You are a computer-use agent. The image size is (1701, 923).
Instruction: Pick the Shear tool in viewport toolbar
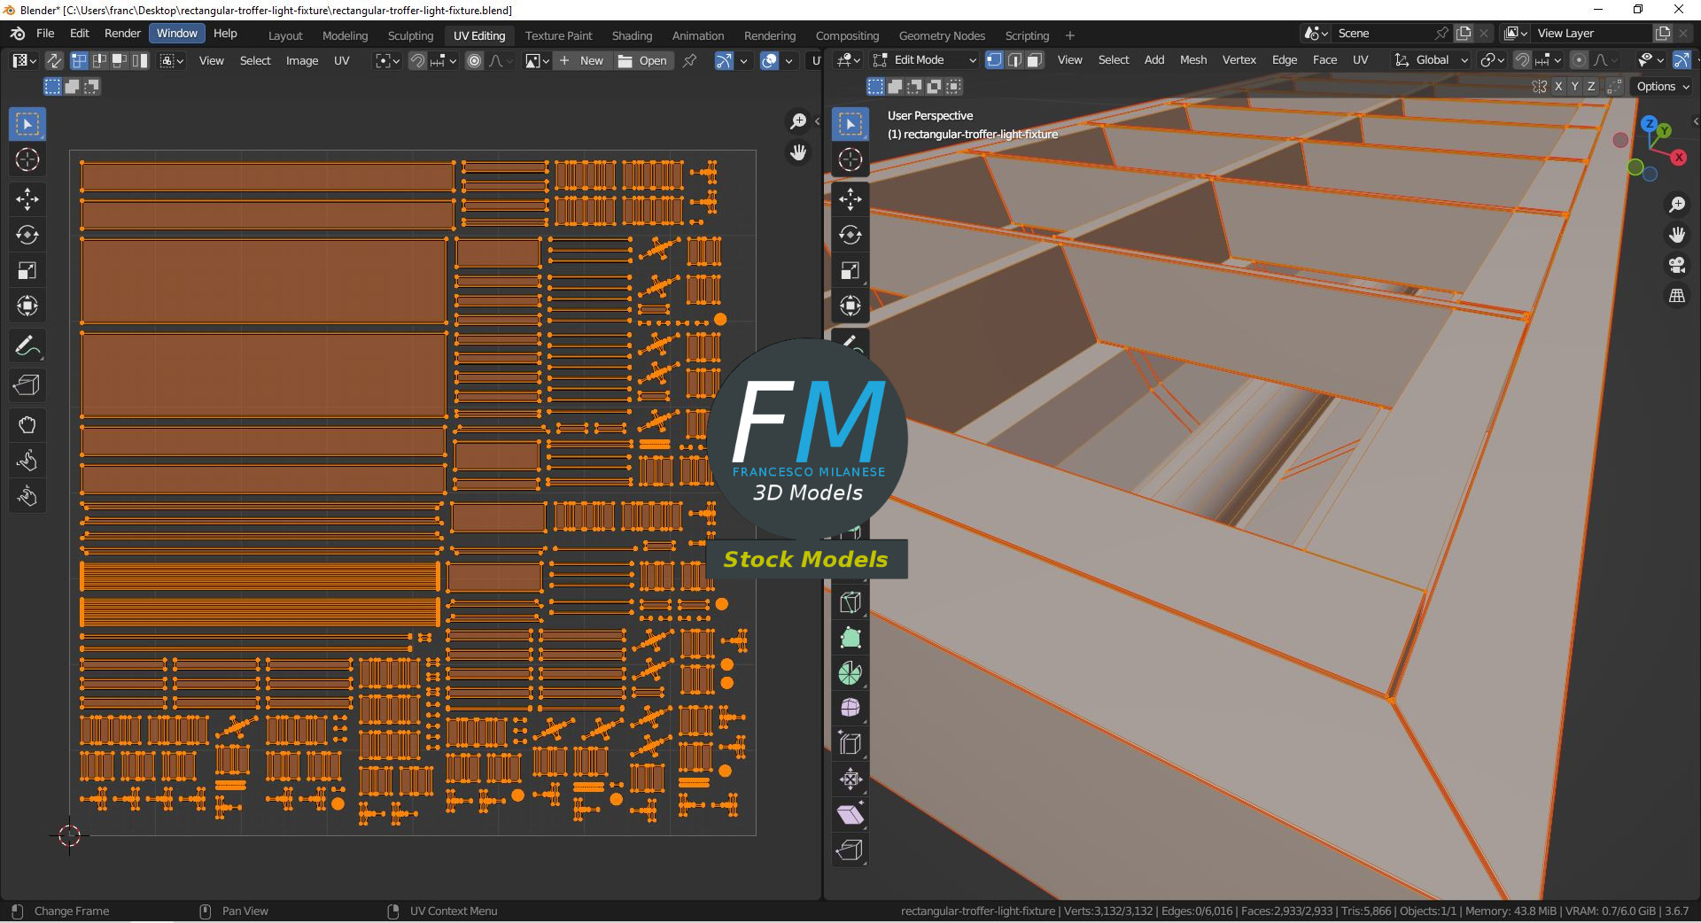coord(850,815)
